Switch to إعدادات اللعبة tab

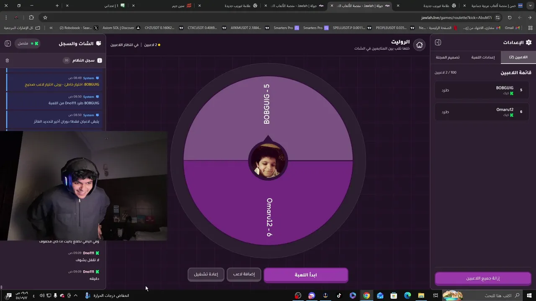[483, 57]
